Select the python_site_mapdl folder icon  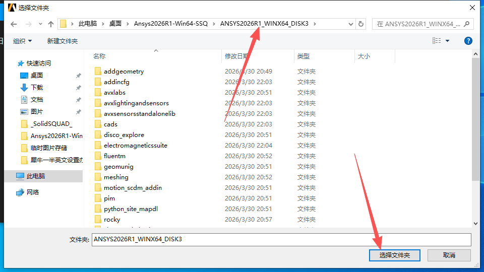coord(98,209)
